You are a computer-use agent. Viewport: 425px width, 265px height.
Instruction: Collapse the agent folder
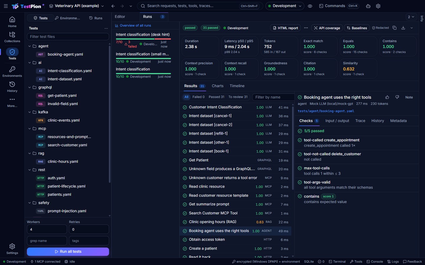pyautogui.click(x=30, y=46)
